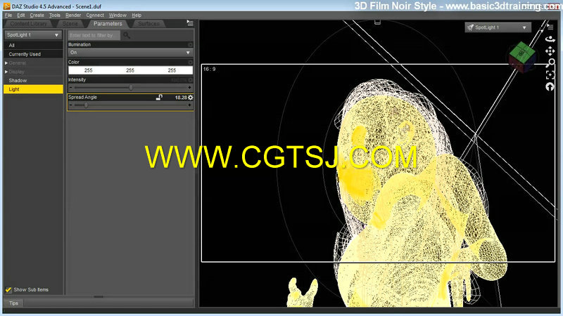
Task: Open the Window menu
Action: click(x=118, y=15)
